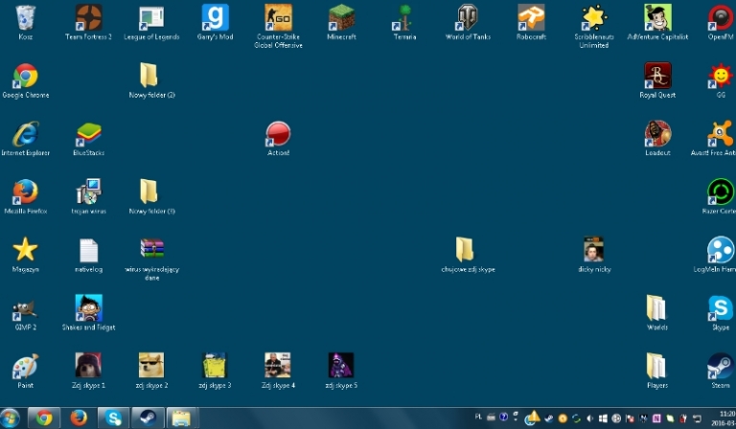Viewport: 736px width, 429px height.
Task: Select the Robocraft desktop icon
Action: (531, 18)
